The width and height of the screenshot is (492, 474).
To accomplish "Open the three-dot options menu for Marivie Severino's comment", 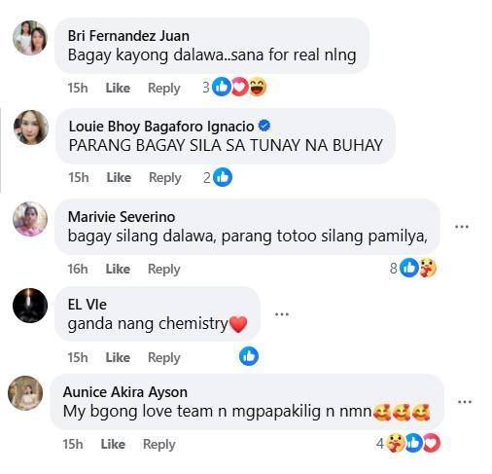I will [462, 227].
